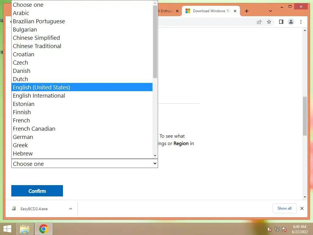The height and width of the screenshot is (235, 313).
Task: Select Arabic from the language list
Action: [x=82, y=13]
